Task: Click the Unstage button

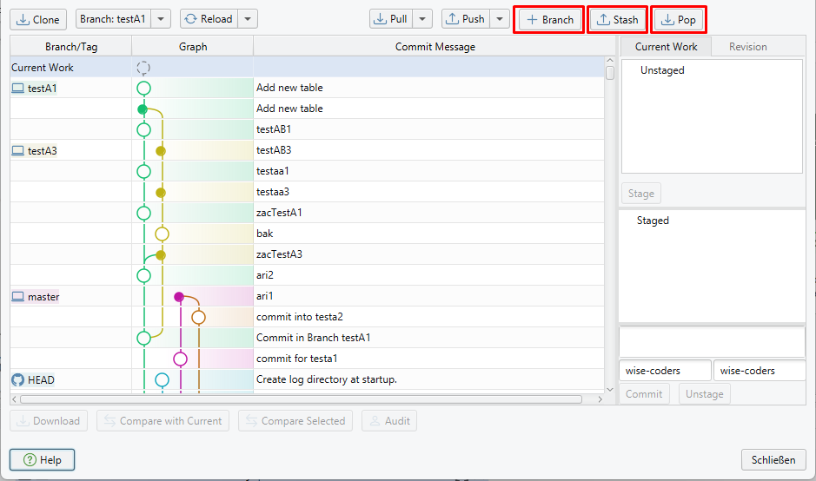Action: pyautogui.click(x=705, y=394)
